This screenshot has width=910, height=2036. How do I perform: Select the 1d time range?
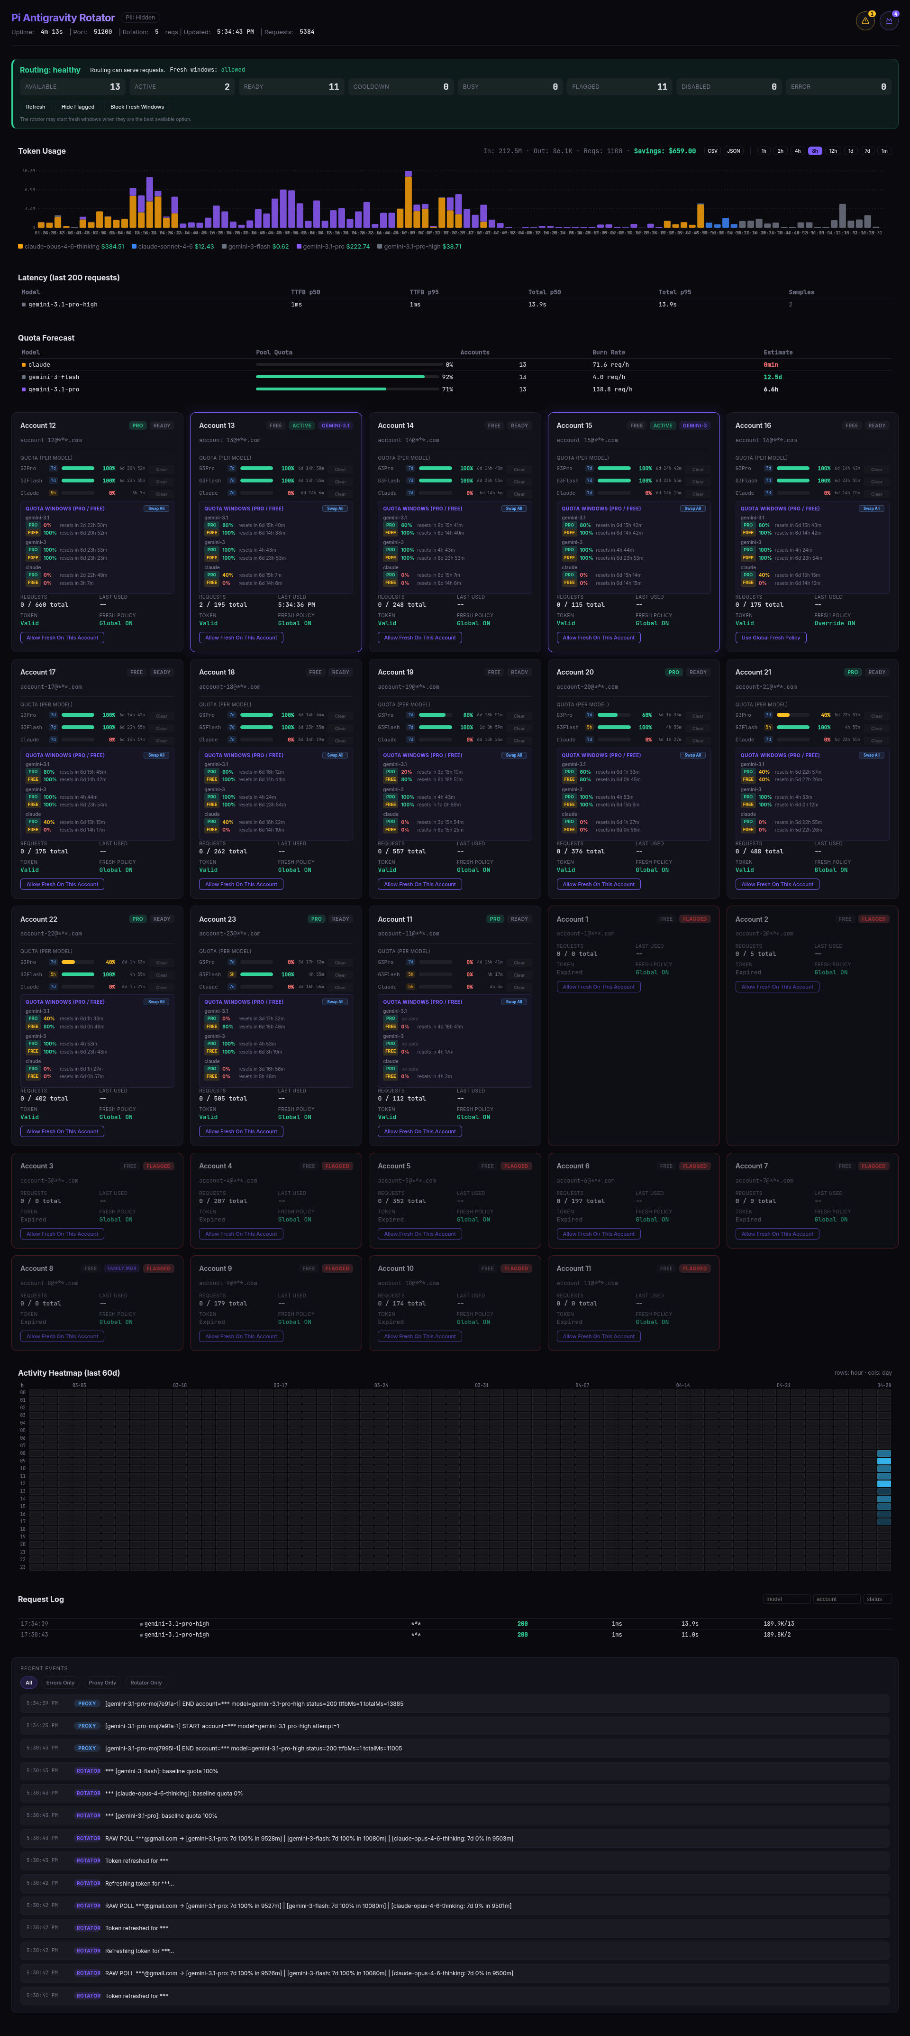(x=851, y=151)
